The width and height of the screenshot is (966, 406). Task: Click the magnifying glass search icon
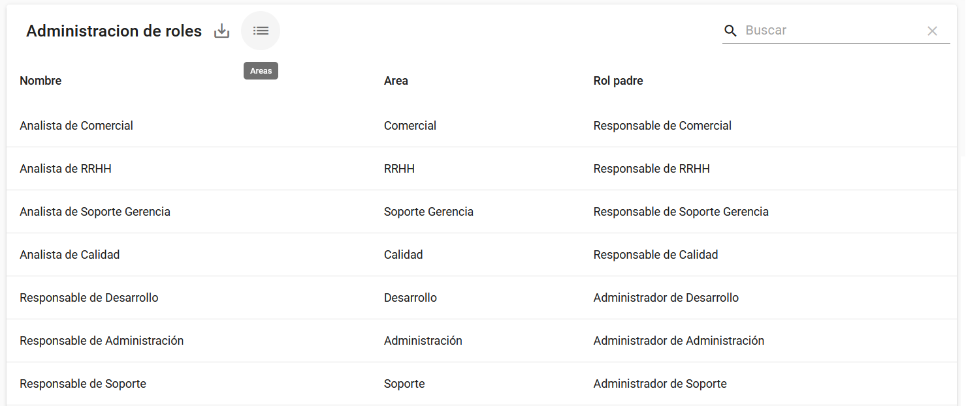(730, 31)
